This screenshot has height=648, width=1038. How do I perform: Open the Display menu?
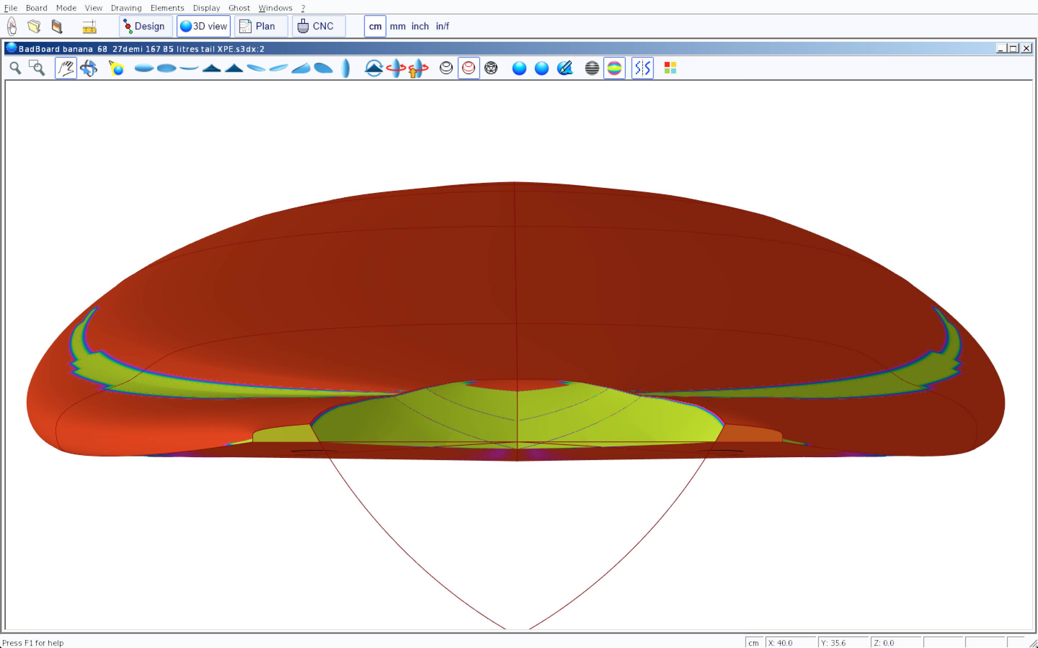click(206, 8)
